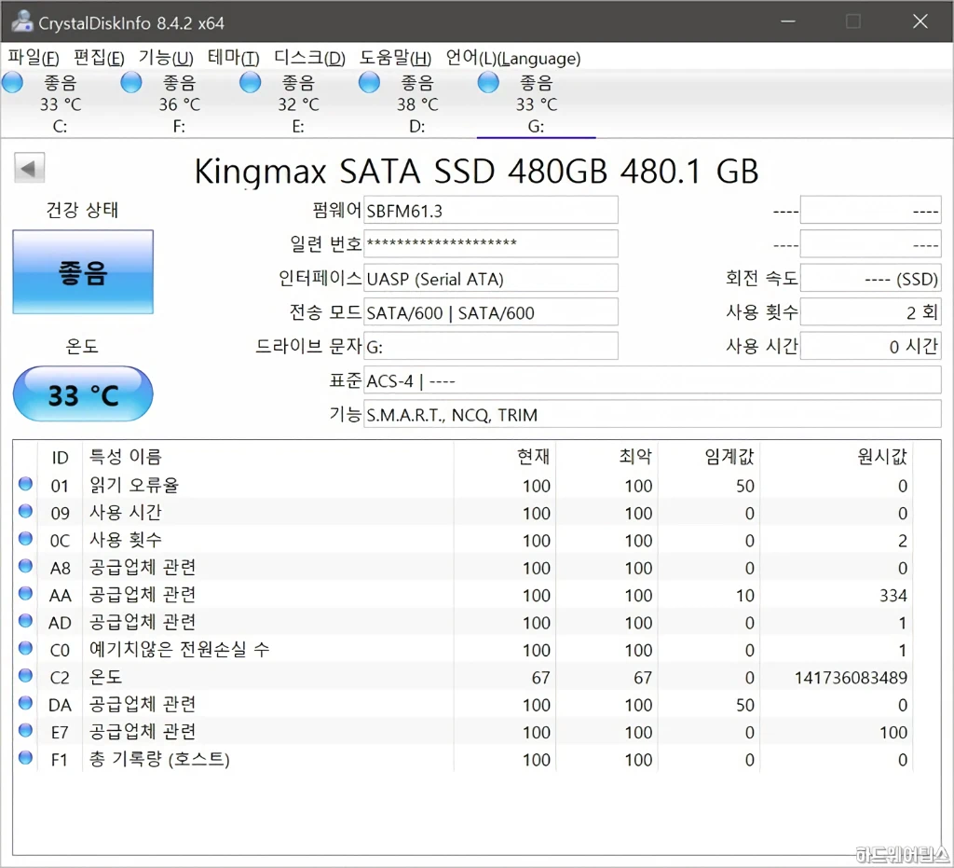The image size is (954, 868).
Task: Select the F: drive status orb
Action: [x=131, y=83]
